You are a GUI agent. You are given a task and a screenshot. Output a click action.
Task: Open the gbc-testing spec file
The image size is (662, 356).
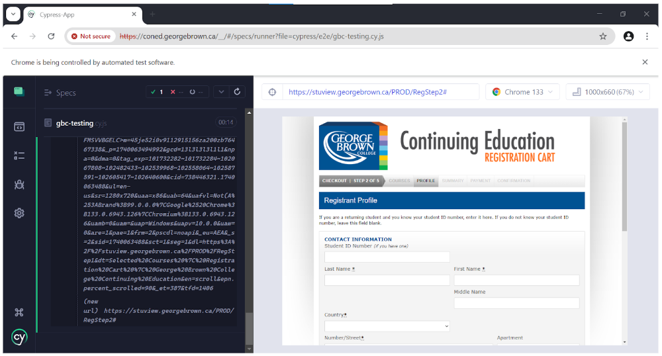pos(81,123)
